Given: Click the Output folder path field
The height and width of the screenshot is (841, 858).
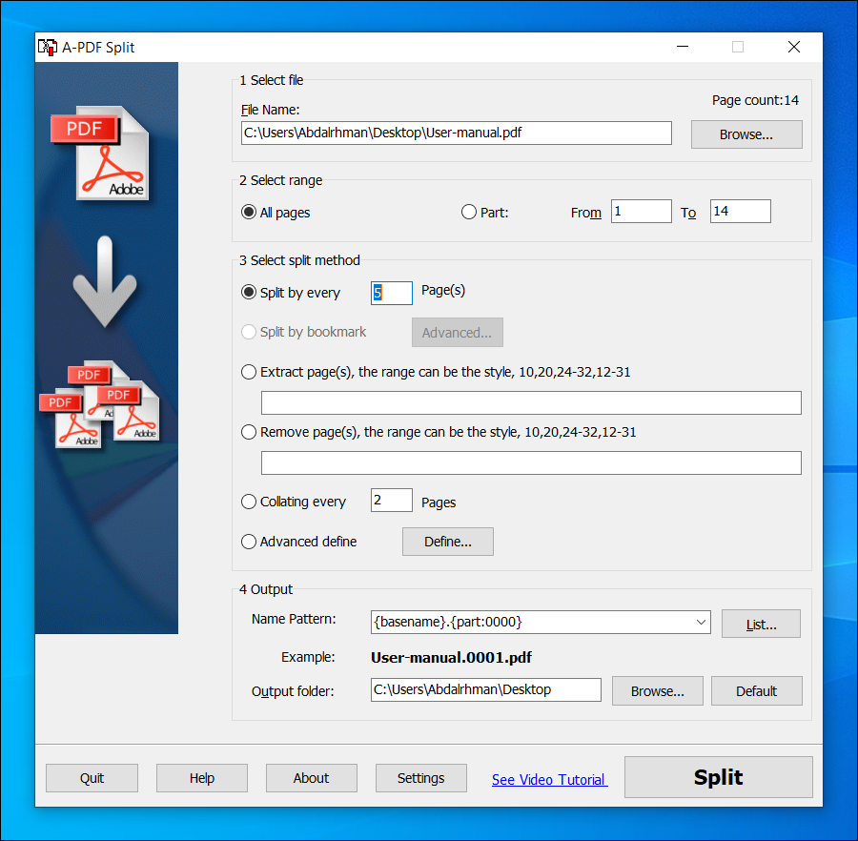Looking at the screenshot, I should pyautogui.click(x=486, y=689).
